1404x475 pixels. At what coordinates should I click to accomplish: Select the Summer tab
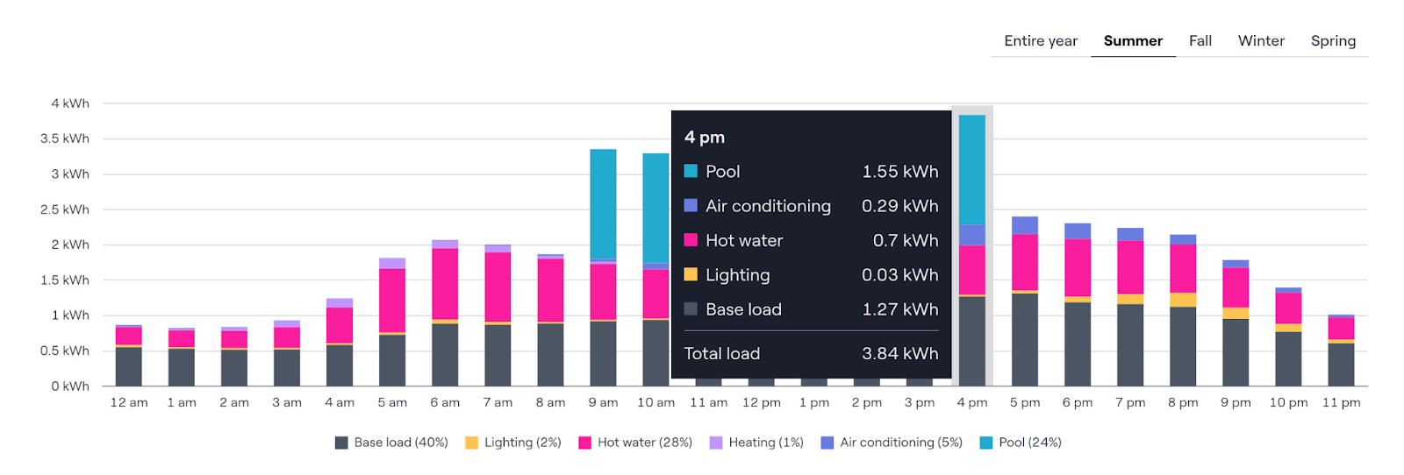pos(1133,41)
